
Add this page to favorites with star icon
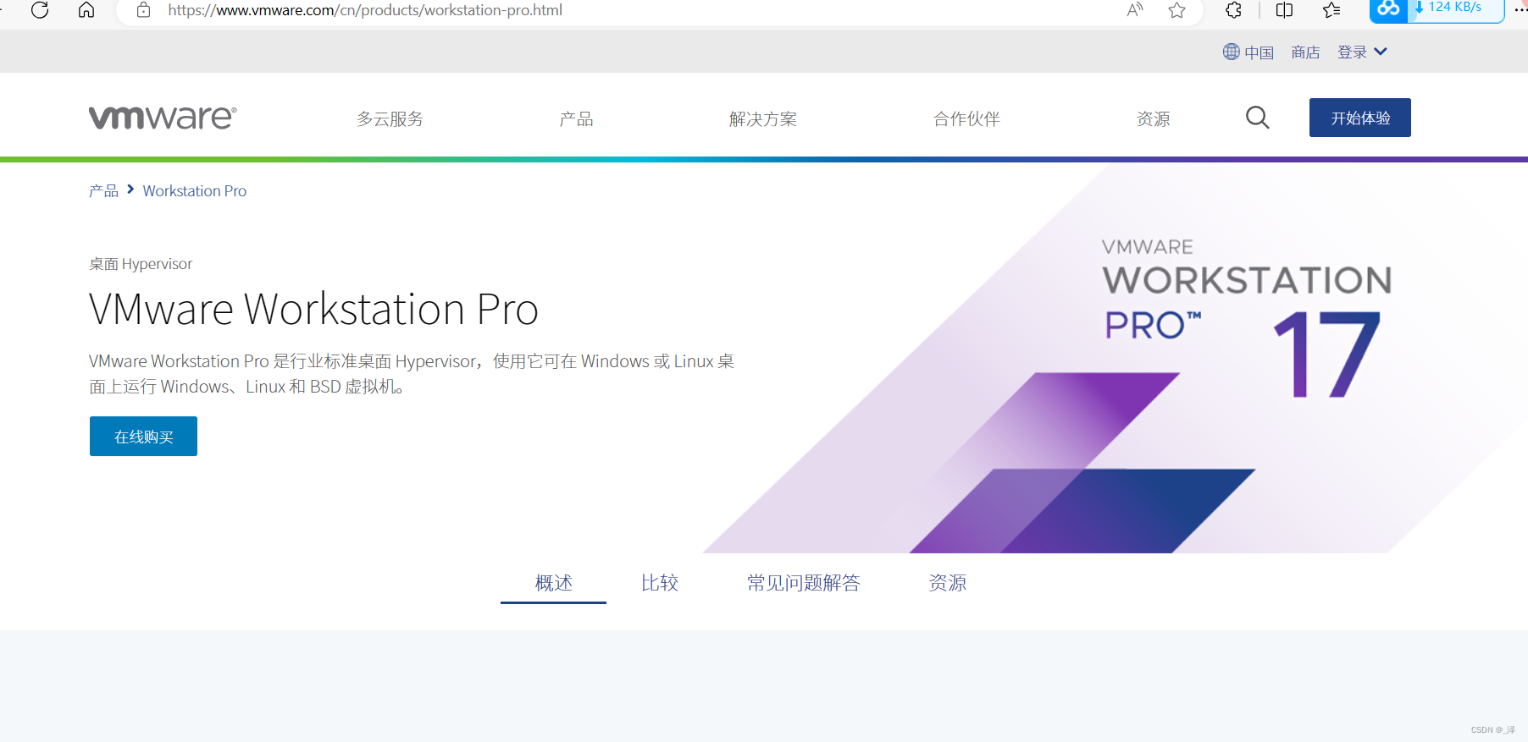pyautogui.click(x=1176, y=10)
